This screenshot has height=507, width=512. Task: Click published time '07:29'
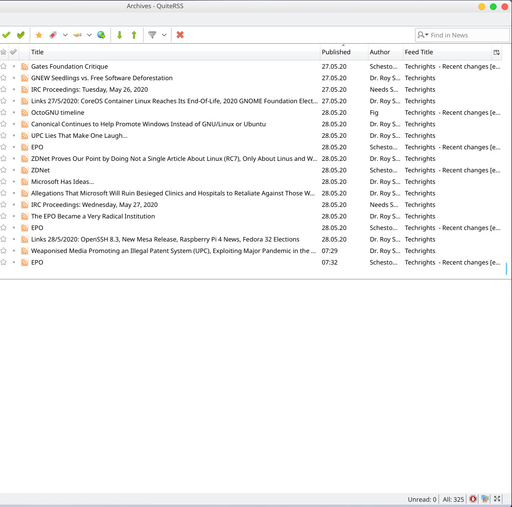coord(329,251)
